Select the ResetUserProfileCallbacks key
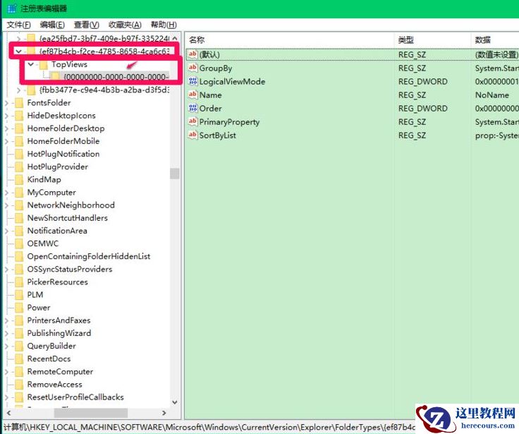519x434 pixels. [x=75, y=397]
